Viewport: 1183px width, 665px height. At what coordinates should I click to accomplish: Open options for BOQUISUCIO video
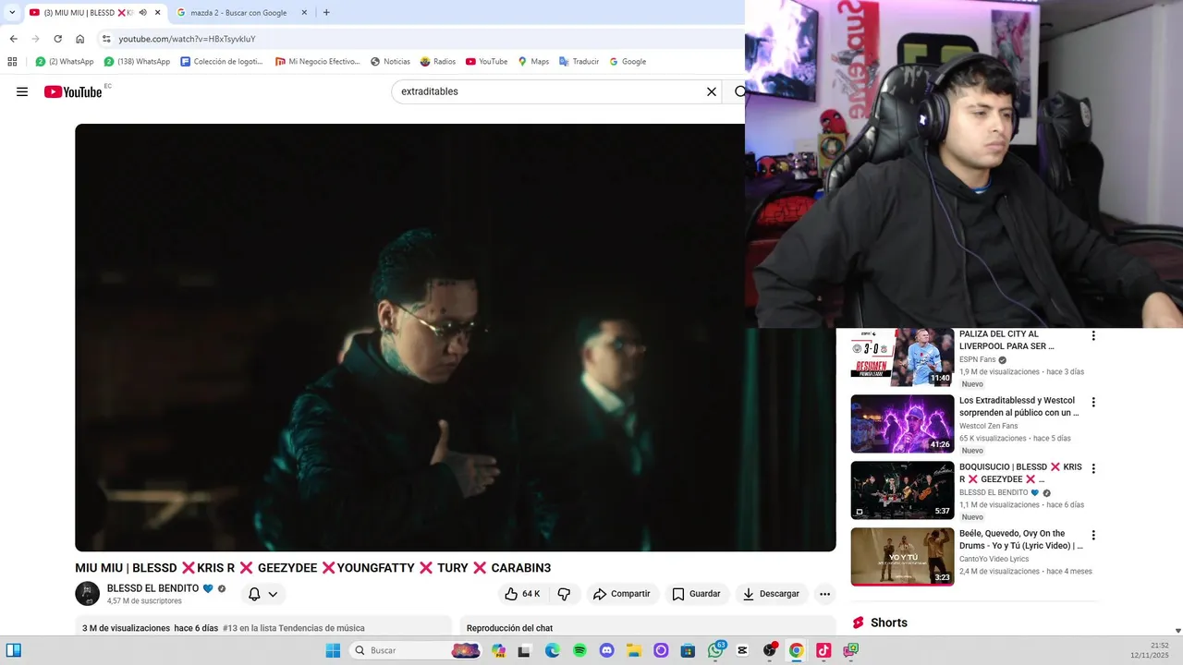coord(1093,469)
